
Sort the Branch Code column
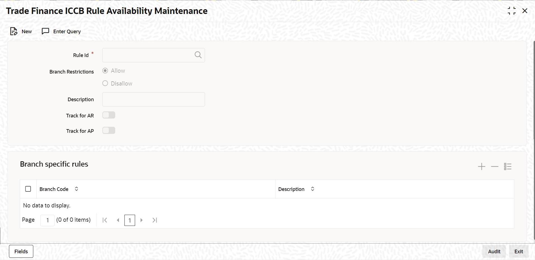(x=76, y=189)
